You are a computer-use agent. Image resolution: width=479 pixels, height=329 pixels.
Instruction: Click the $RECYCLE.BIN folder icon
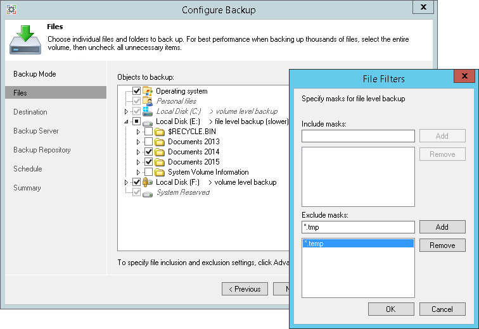[x=160, y=132]
